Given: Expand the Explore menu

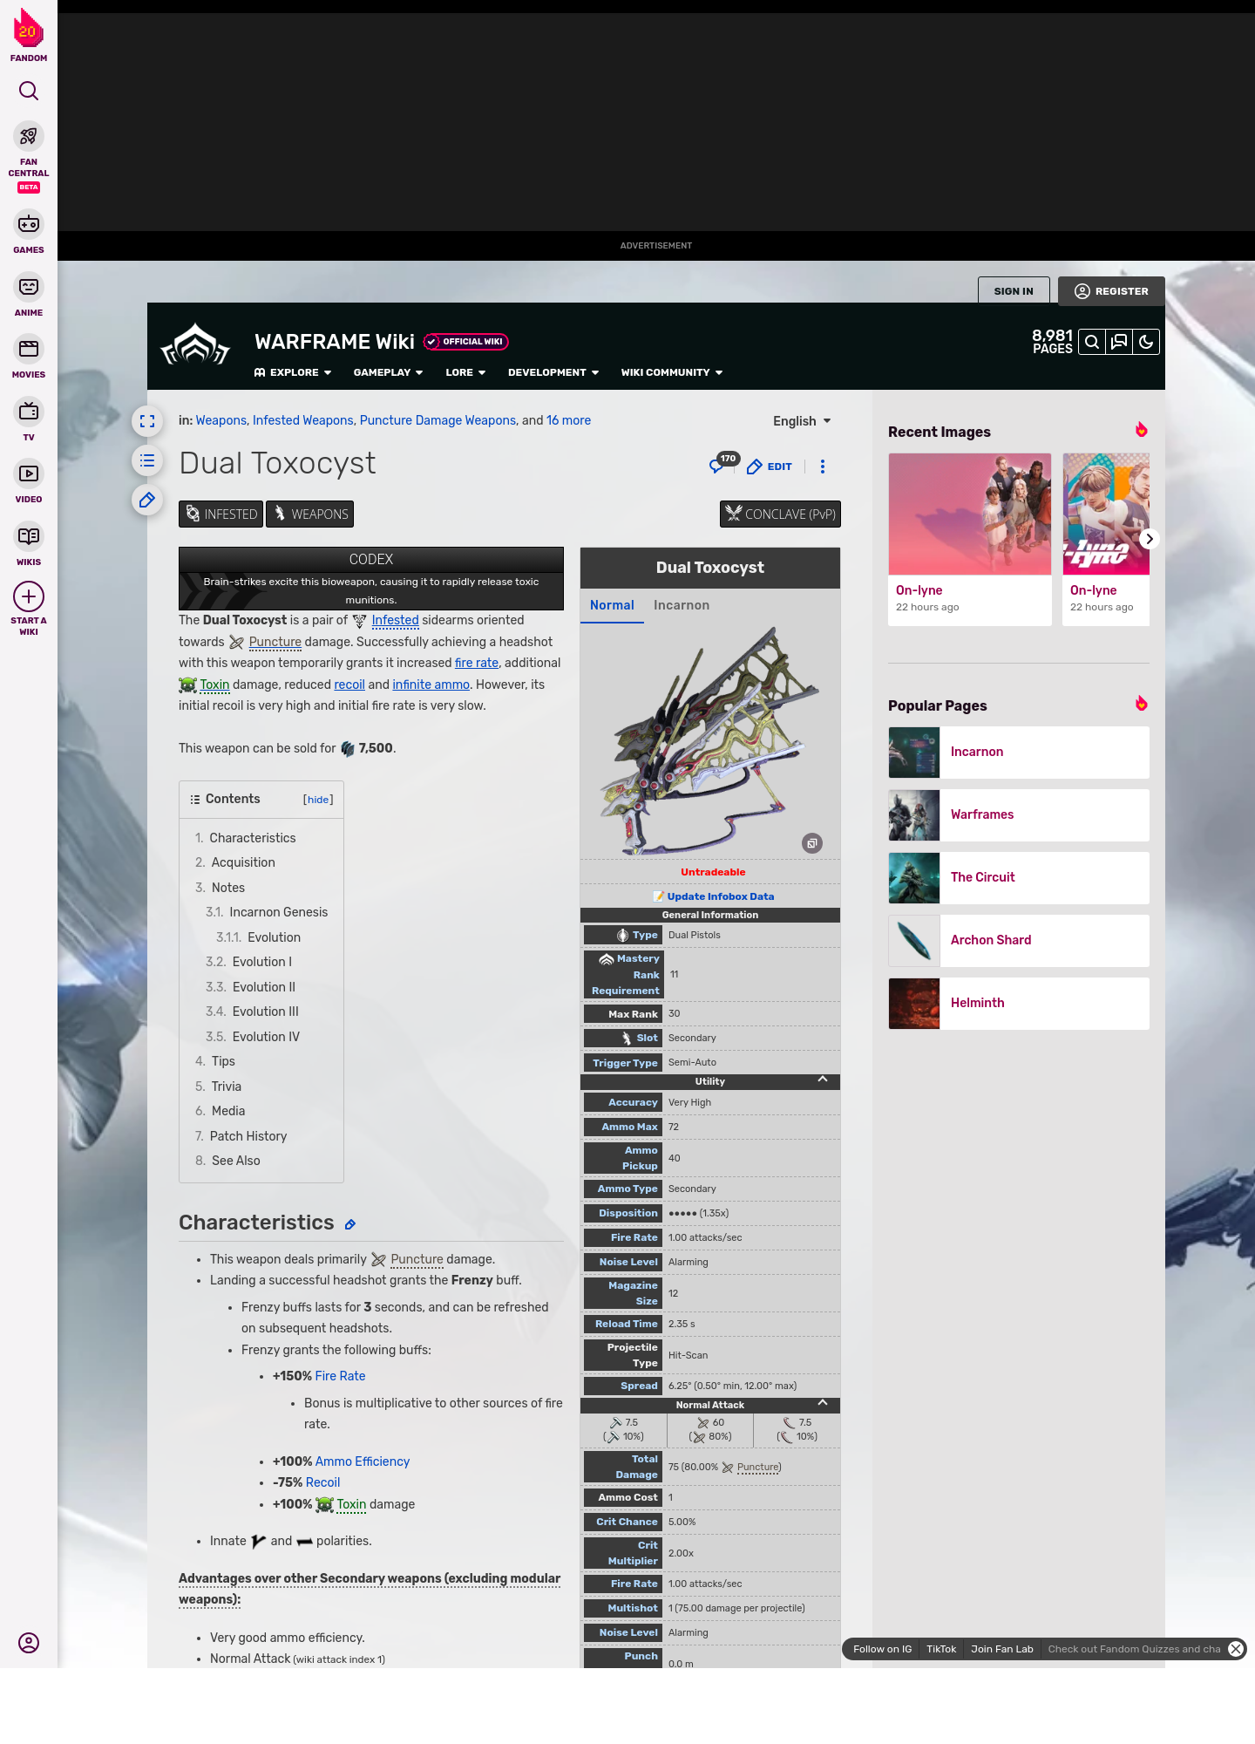Looking at the screenshot, I should click(x=293, y=372).
